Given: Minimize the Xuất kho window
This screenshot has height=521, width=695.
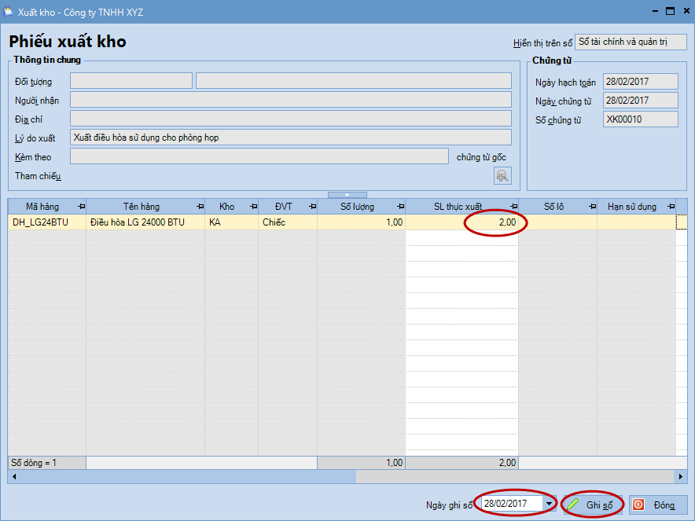Looking at the screenshot, I should pos(655,11).
